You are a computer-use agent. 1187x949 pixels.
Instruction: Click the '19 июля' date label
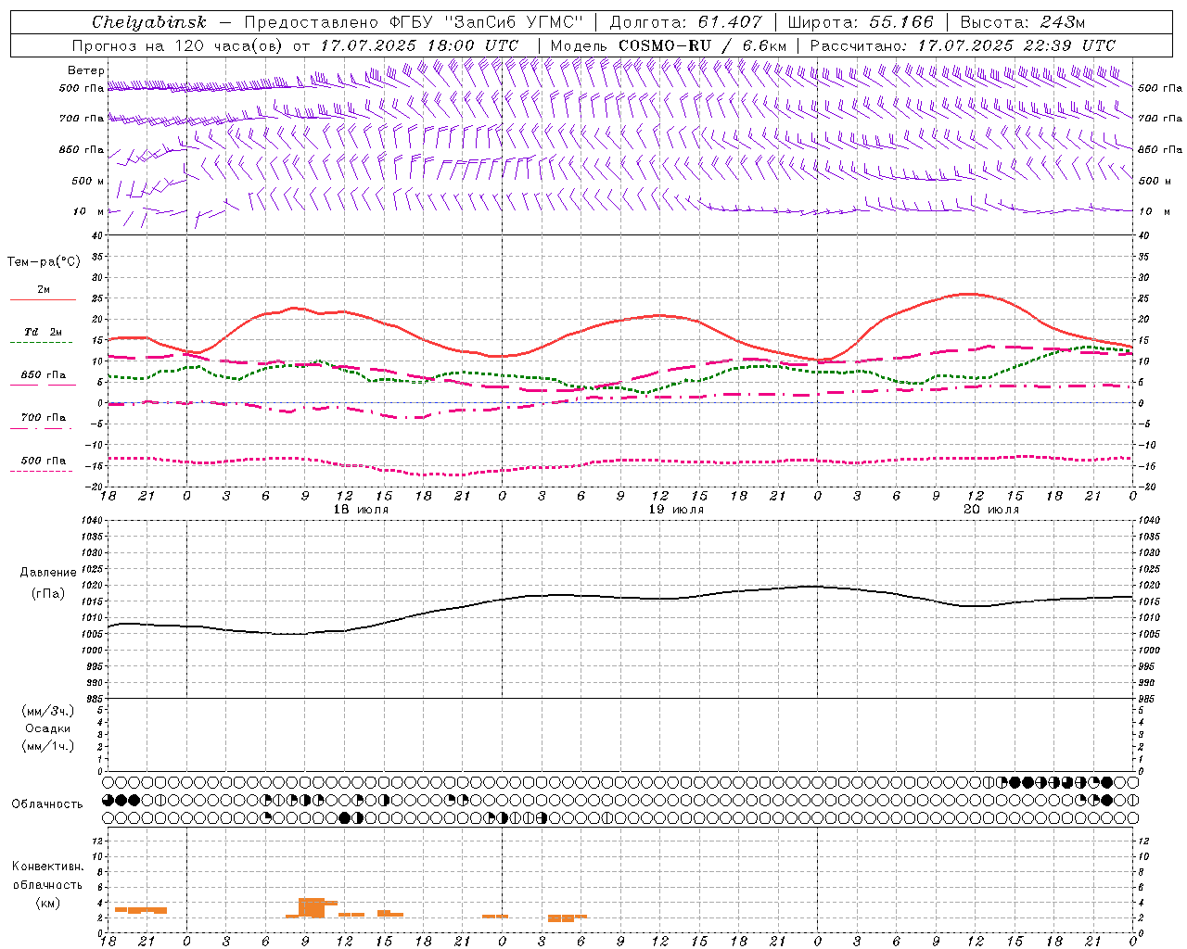click(x=676, y=510)
